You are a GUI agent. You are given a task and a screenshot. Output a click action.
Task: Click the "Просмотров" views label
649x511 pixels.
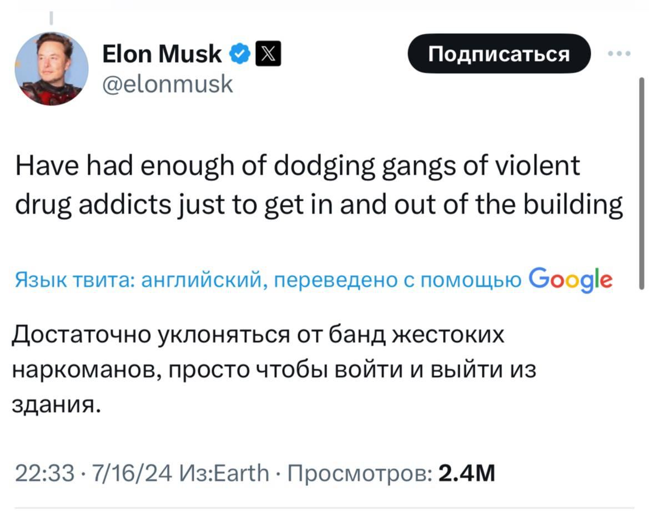358,473
